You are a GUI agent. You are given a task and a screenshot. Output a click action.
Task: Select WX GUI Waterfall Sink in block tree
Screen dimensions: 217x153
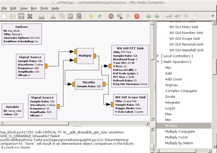point(186,50)
